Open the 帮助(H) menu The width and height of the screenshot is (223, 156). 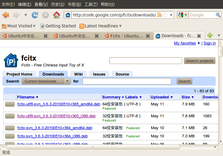pyautogui.click(x=108, y=4)
